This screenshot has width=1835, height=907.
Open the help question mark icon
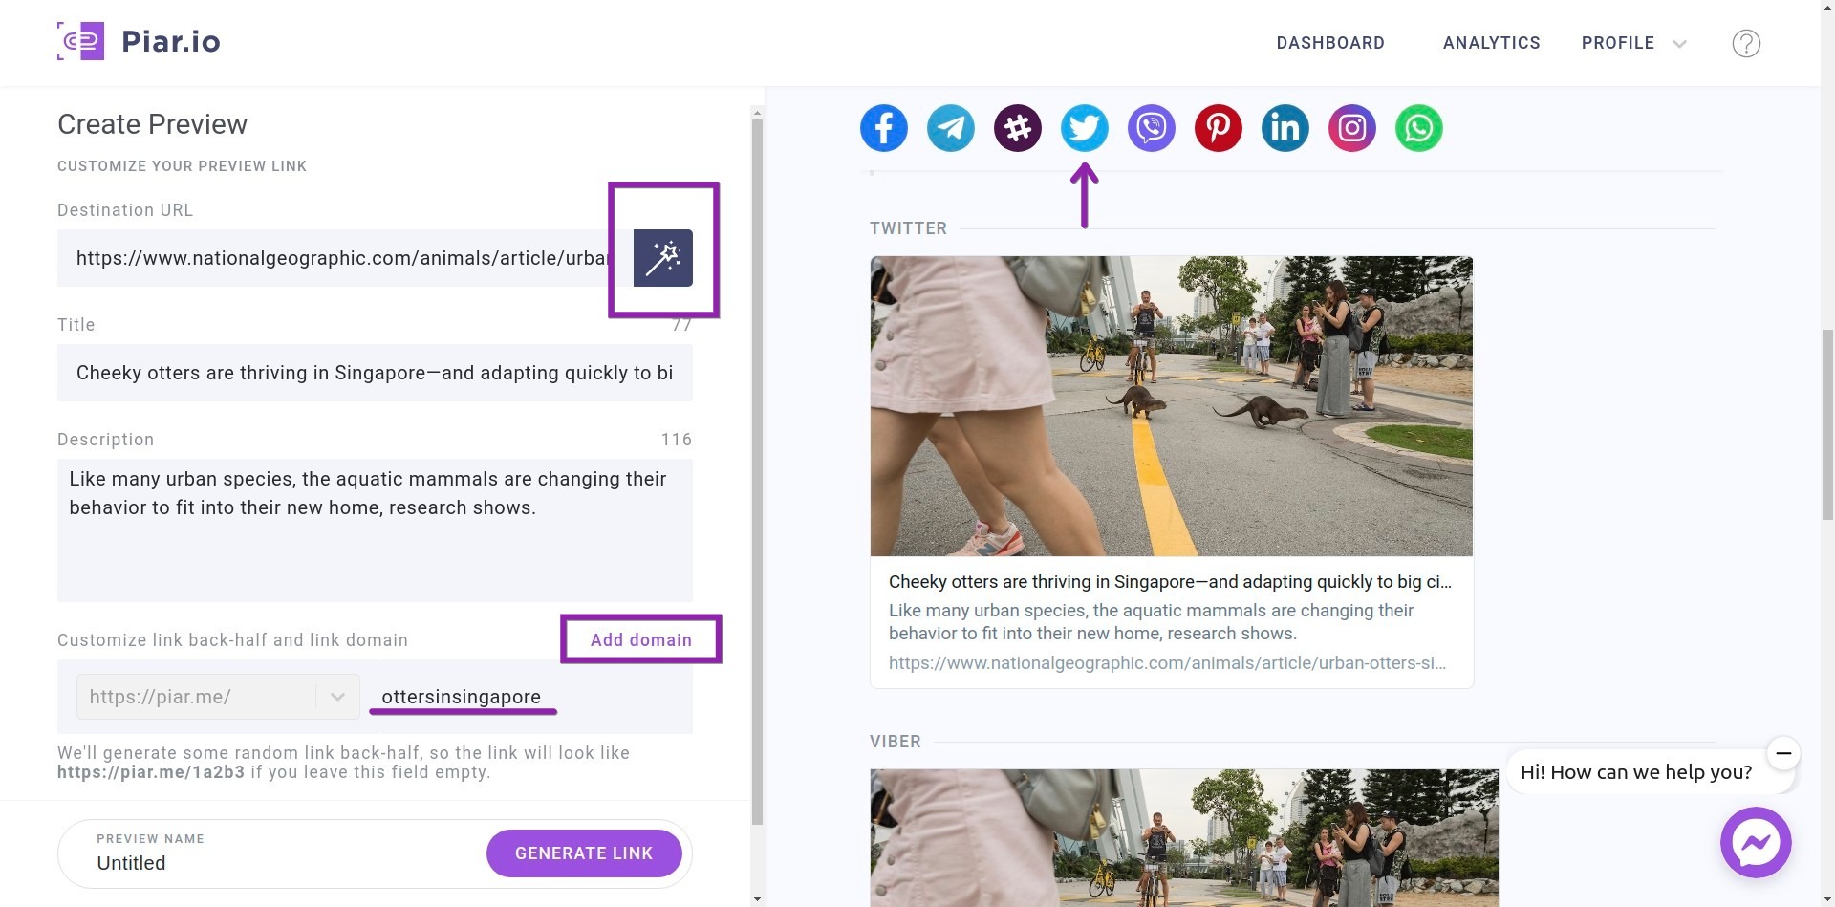(x=1746, y=43)
